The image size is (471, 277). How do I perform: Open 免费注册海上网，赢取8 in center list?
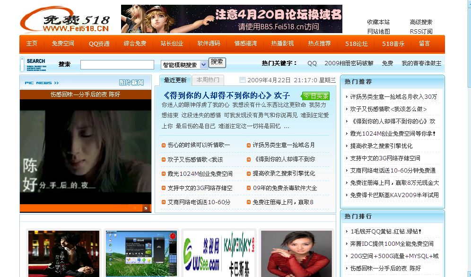[x=283, y=202]
